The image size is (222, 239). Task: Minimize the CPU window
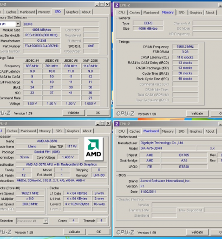coord(98,124)
